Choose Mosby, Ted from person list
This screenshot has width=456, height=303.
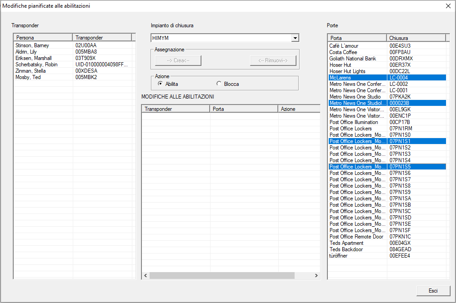point(28,77)
